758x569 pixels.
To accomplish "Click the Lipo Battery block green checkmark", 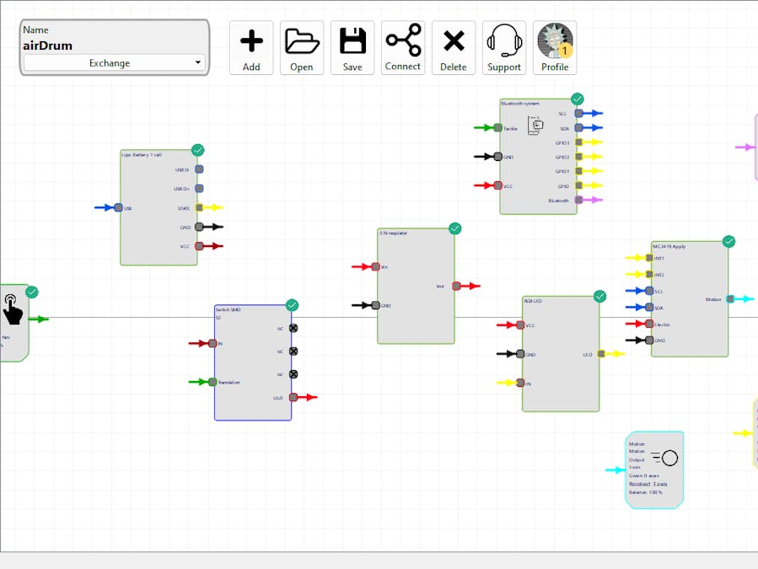I will click(x=197, y=150).
